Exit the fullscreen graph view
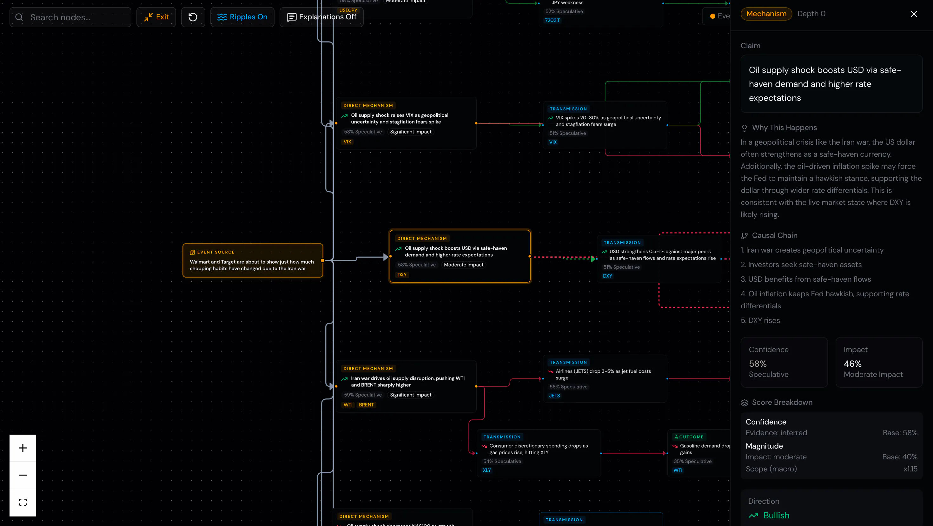933x526 pixels. point(156,17)
